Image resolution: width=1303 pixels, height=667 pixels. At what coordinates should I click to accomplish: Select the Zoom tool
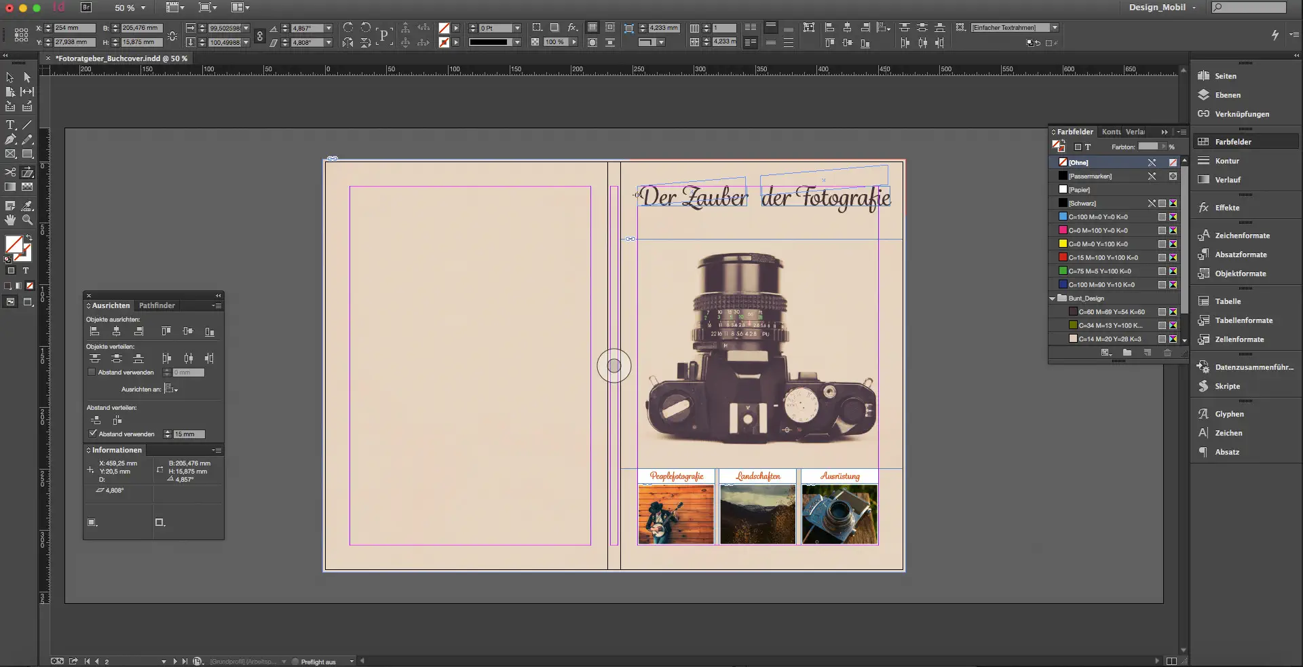click(28, 219)
